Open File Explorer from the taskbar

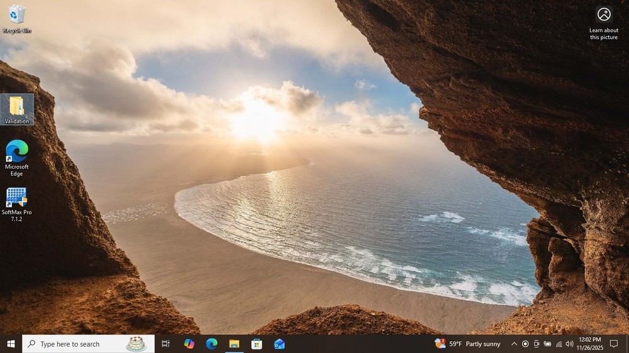point(234,344)
